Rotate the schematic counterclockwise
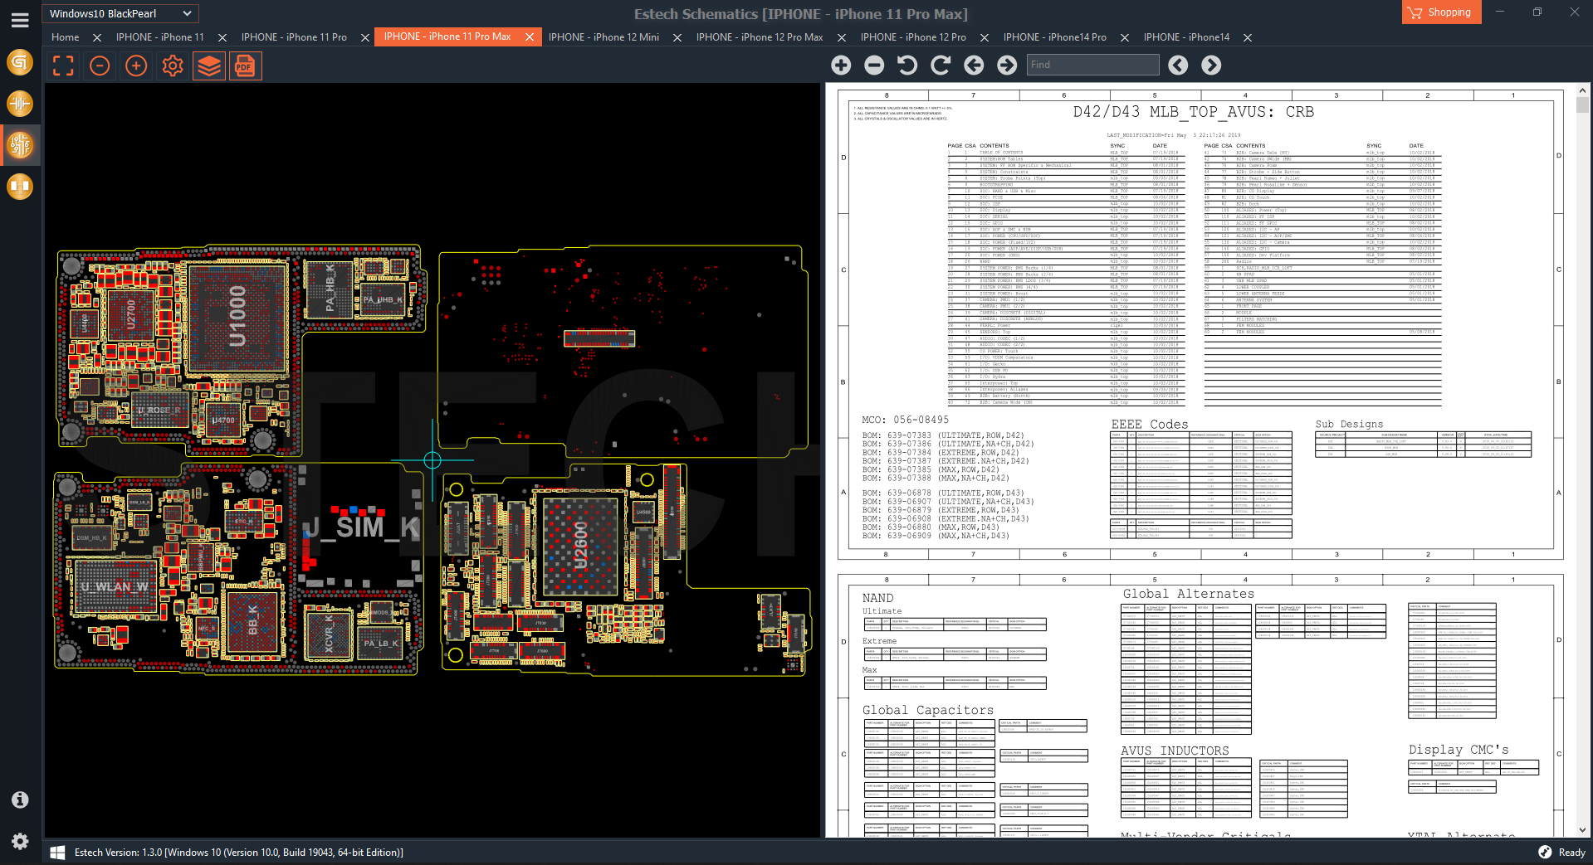 click(907, 65)
